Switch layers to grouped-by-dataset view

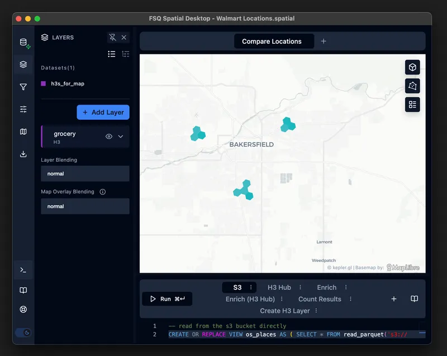(125, 54)
